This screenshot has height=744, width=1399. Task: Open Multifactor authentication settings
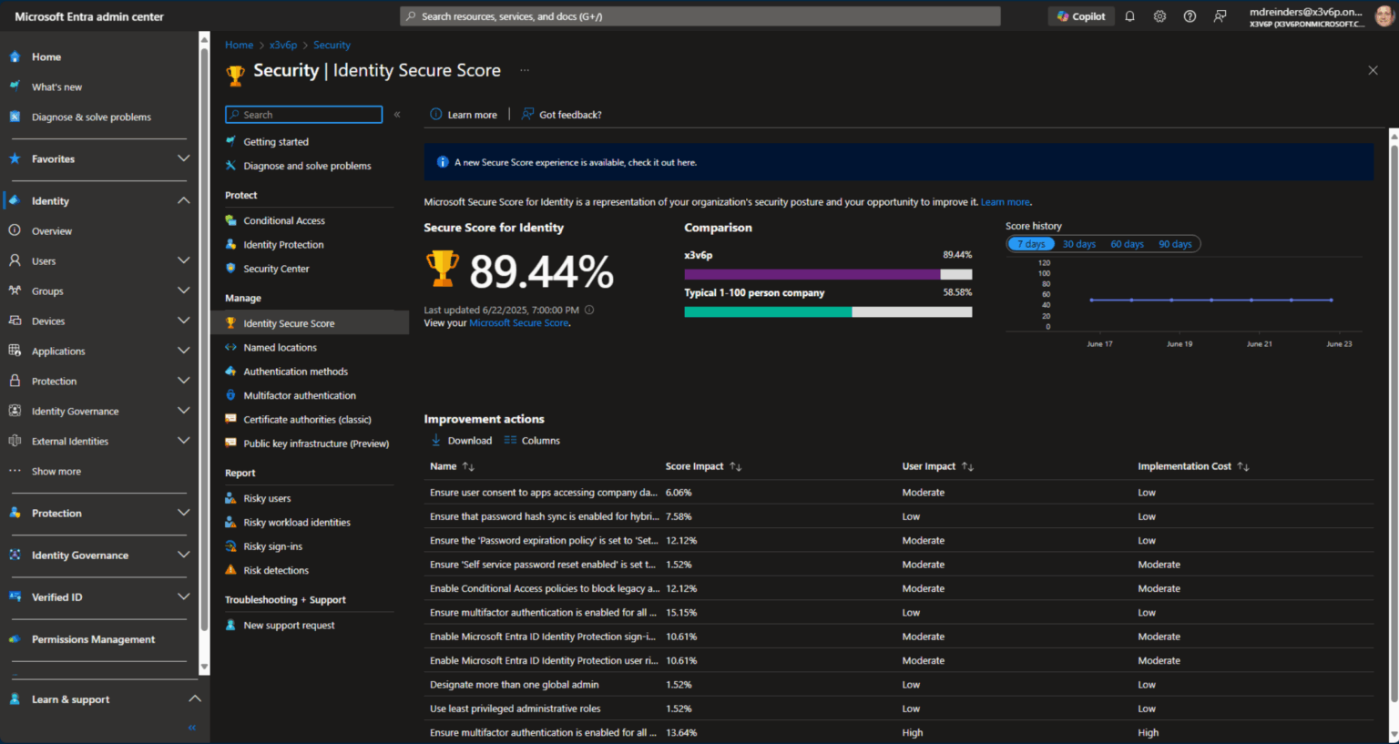(x=301, y=394)
